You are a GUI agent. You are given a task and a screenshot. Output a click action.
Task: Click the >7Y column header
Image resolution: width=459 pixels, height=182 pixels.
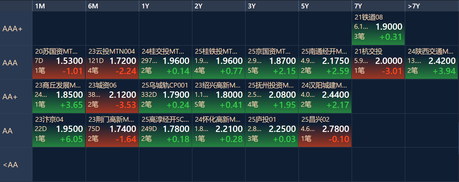(x=432, y=6)
